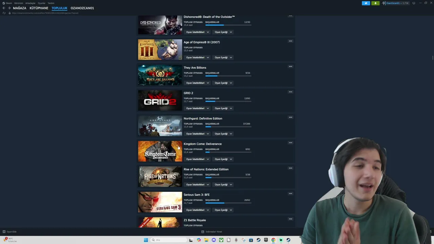434x244 pixels.
Task: Expand Oyun İstatistikleri for Northgard: Definitive Edition
Action: pyautogui.click(x=197, y=134)
